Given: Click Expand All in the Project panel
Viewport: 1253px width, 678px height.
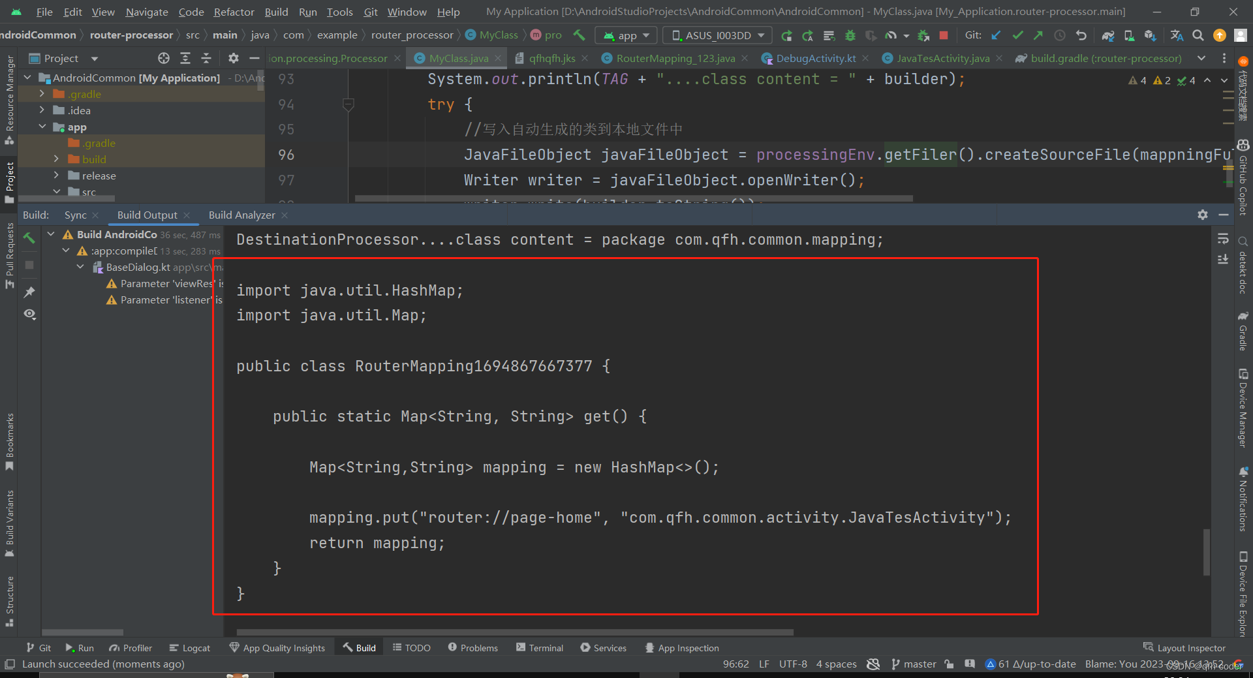Looking at the screenshot, I should [x=185, y=58].
